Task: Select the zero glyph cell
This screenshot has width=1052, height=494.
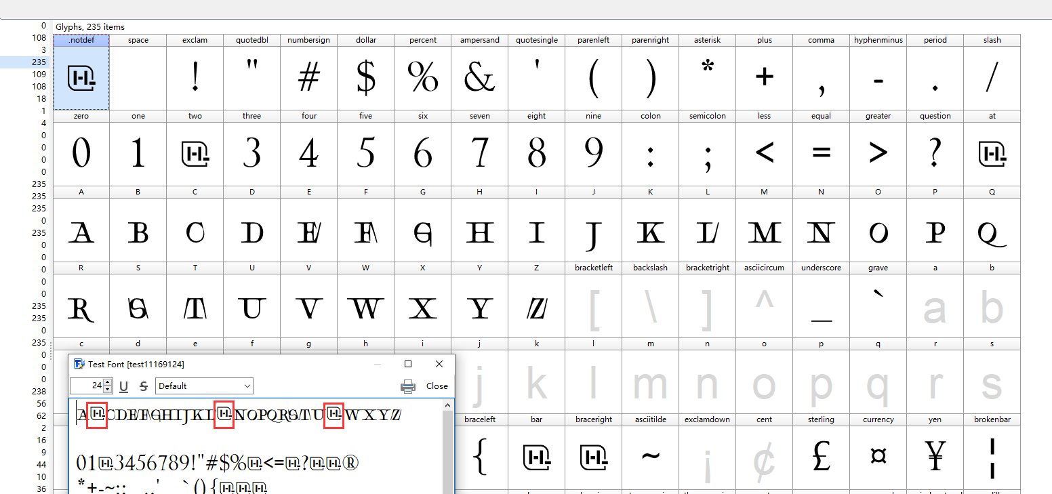Action: tap(81, 148)
